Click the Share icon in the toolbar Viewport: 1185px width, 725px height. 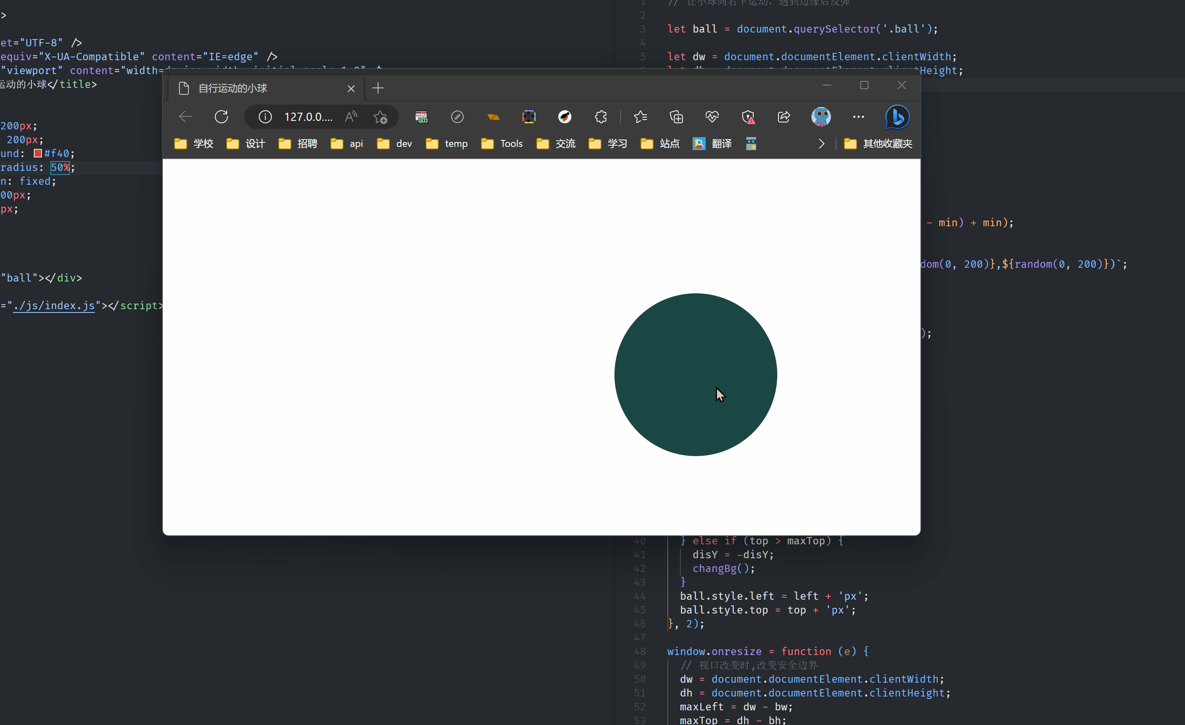(x=784, y=117)
